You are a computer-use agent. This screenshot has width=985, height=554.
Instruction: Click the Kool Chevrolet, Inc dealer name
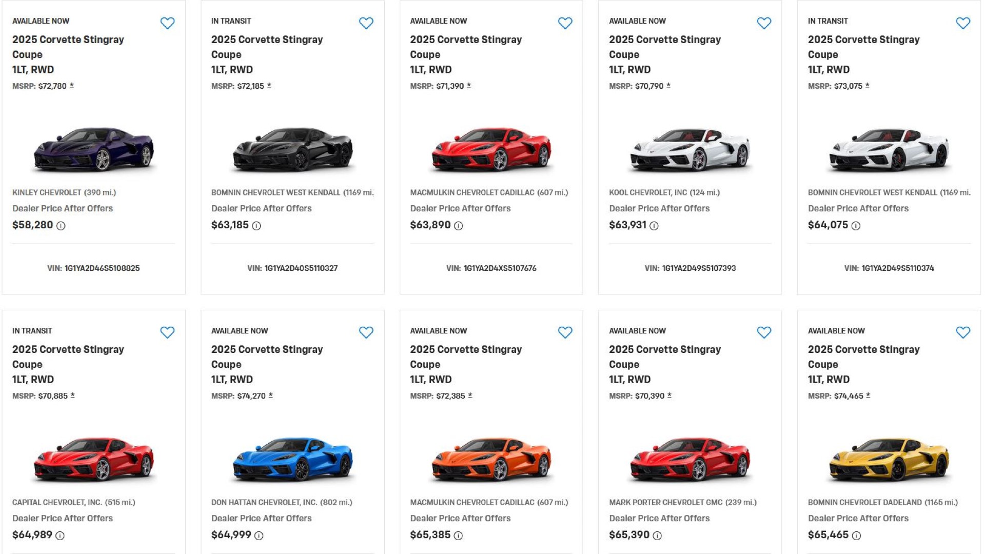tap(647, 192)
